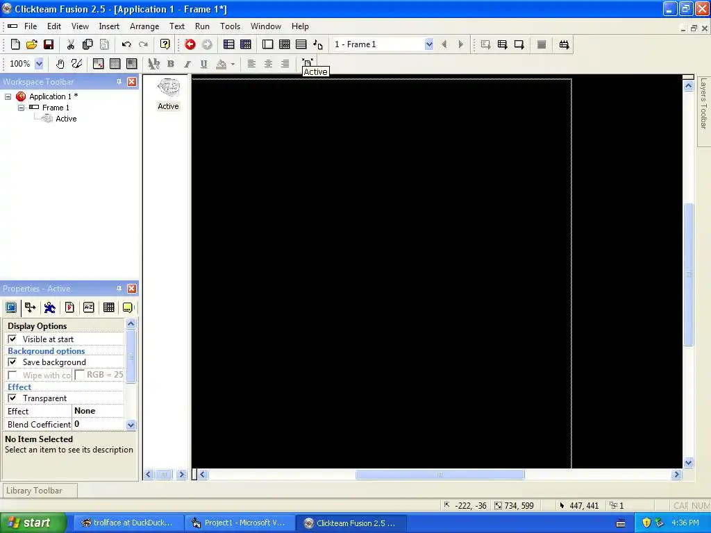Toggle the Snap to Grid icon

132,64
